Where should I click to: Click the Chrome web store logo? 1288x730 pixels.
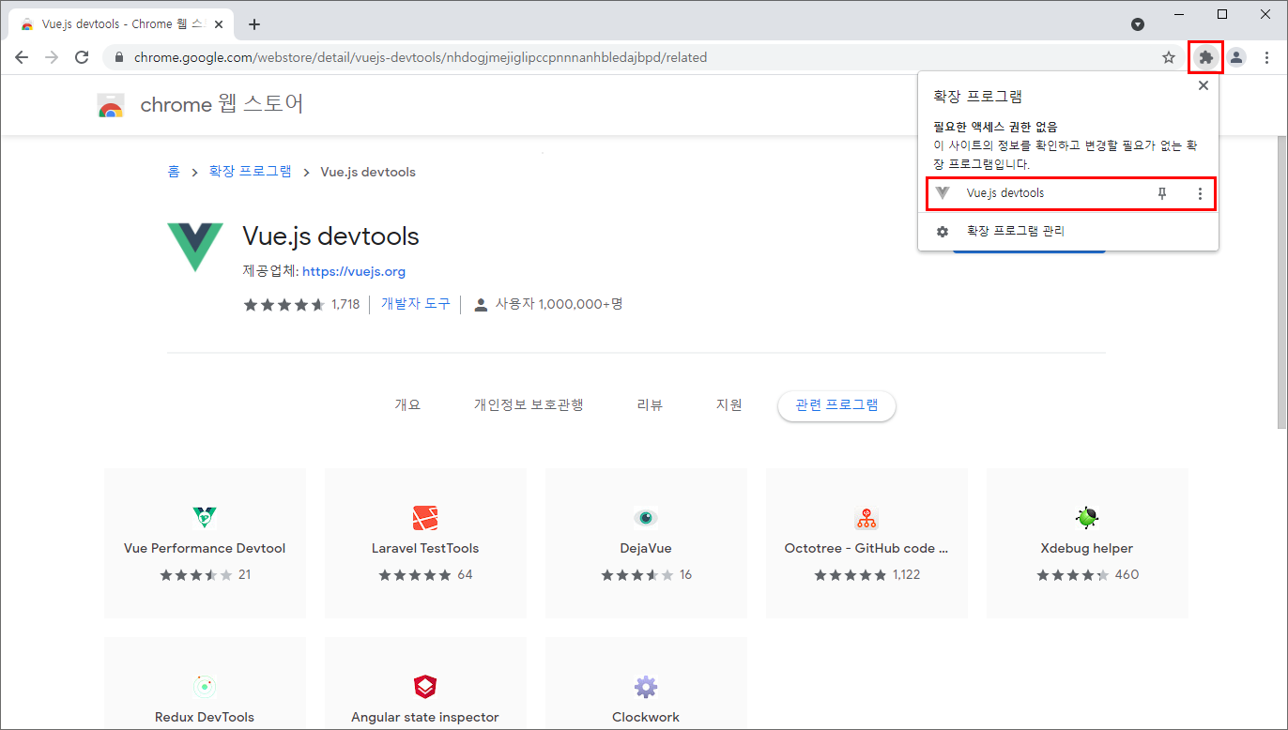[110, 105]
